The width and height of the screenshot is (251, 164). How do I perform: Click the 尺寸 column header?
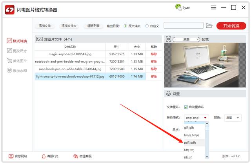117,47
